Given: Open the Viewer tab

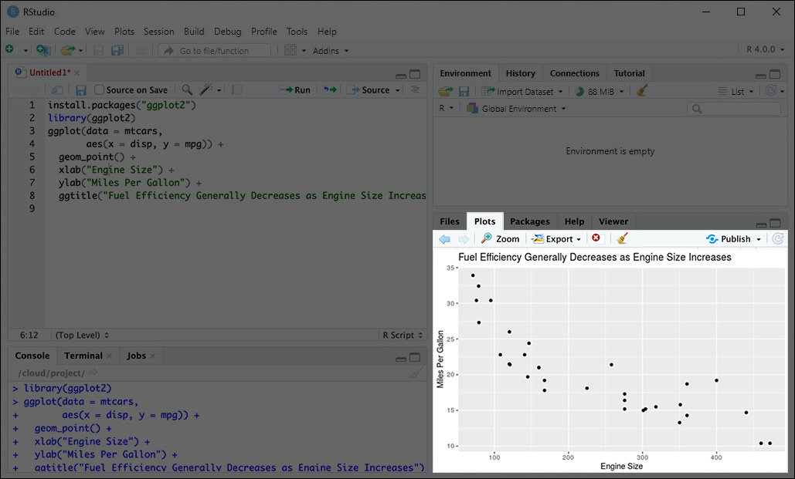Looking at the screenshot, I should click(x=613, y=221).
